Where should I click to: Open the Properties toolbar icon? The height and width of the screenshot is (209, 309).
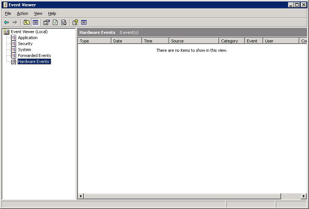tap(47, 22)
